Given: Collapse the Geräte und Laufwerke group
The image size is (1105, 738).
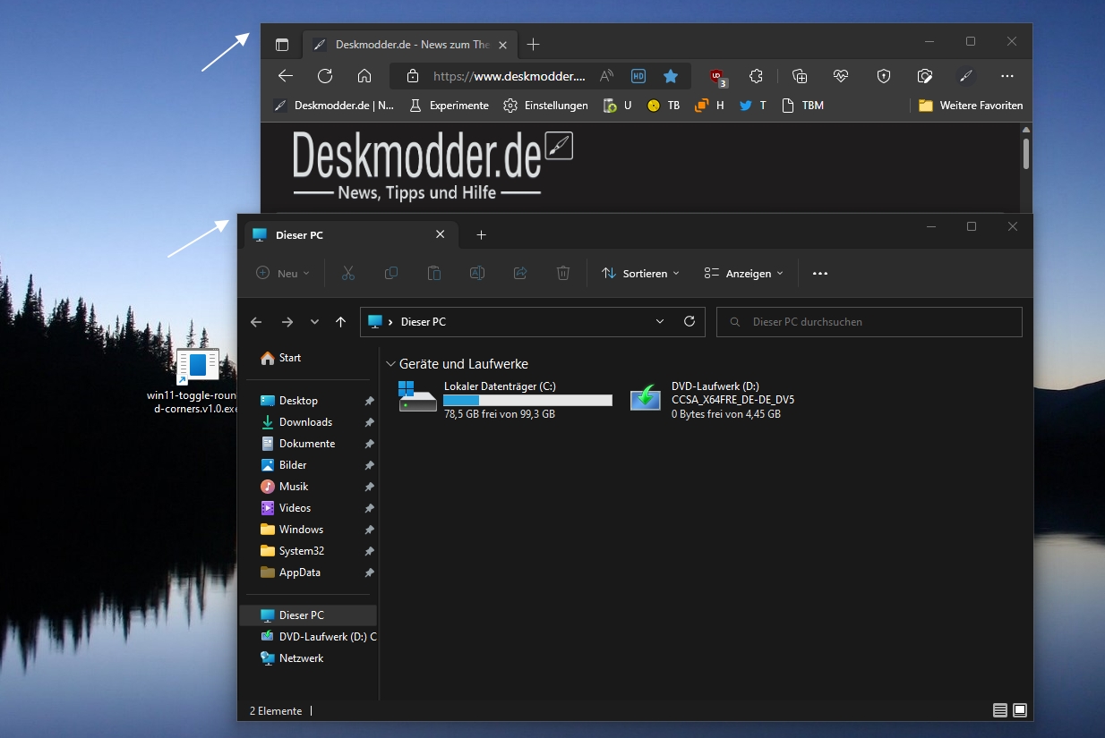Looking at the screenshot, I should coord(390,364).
